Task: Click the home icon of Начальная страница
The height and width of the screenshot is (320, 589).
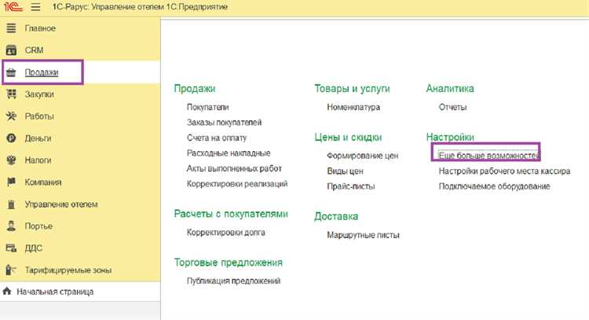Action: pyautogui.click(x=7, y=292)
